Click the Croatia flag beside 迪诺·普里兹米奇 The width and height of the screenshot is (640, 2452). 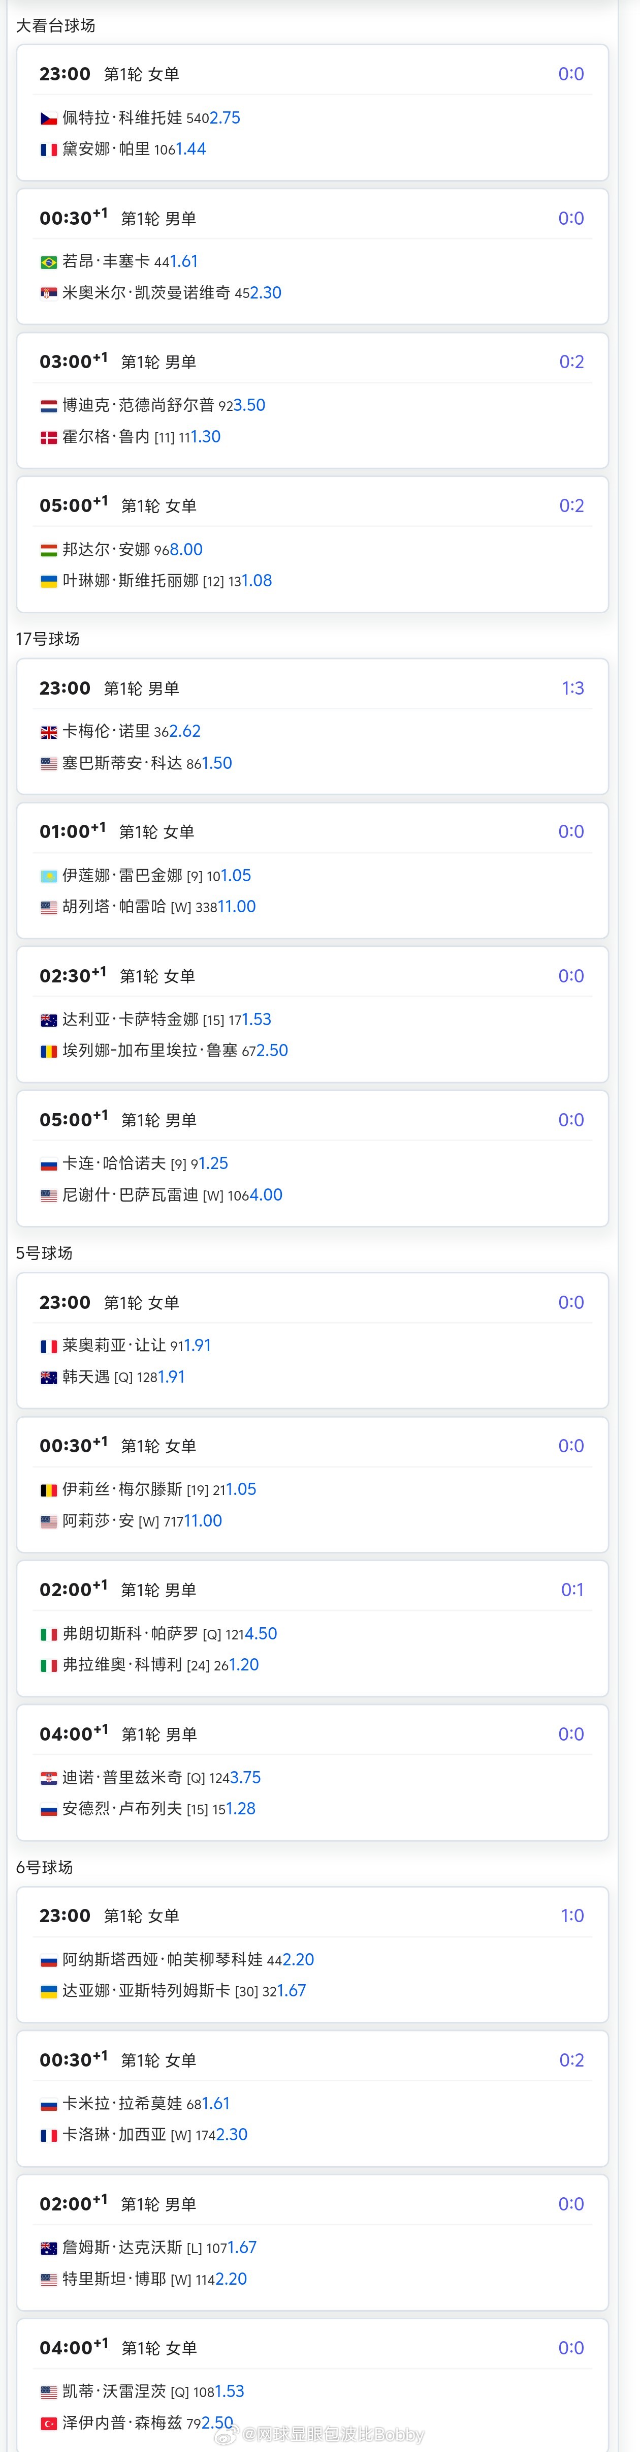48,1778
